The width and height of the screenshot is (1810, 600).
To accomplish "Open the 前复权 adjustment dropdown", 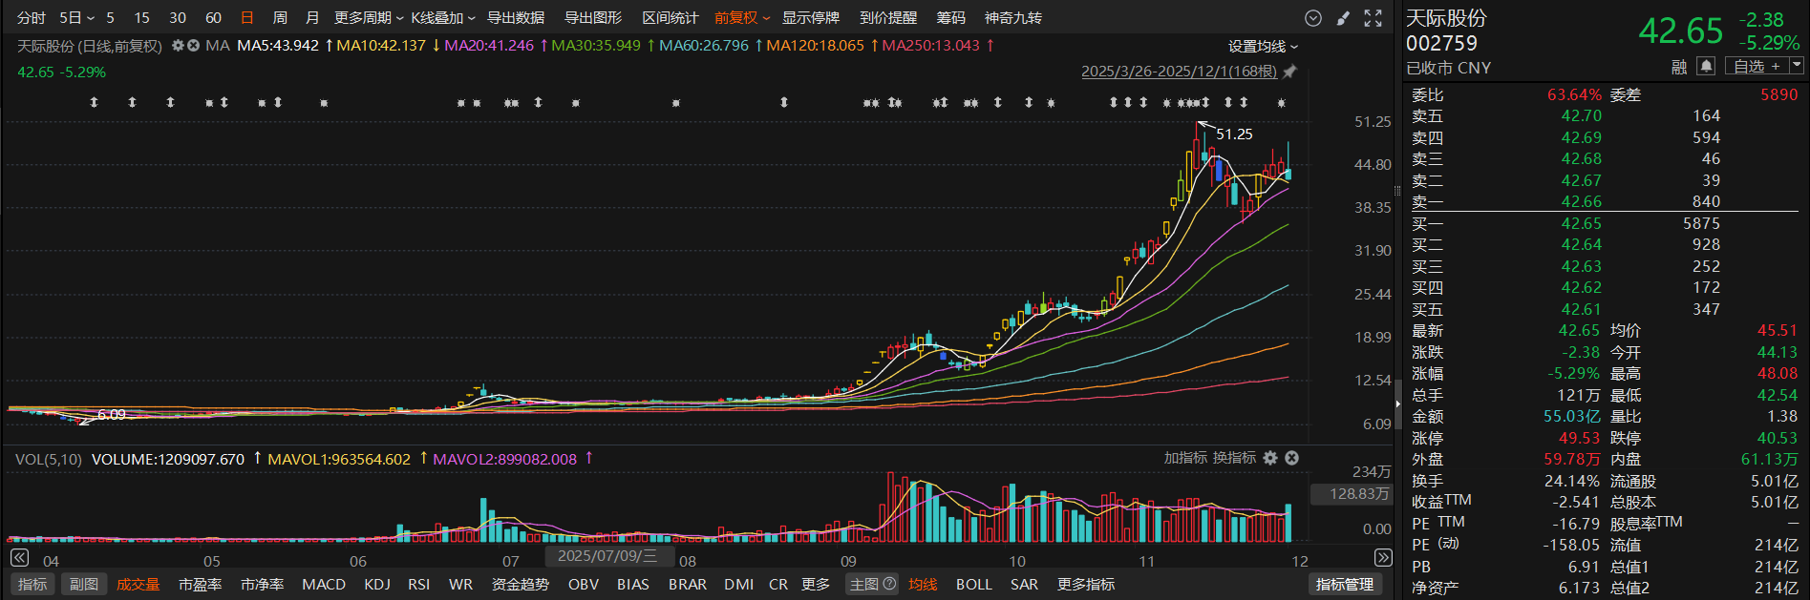I will [x=741, y=18].
